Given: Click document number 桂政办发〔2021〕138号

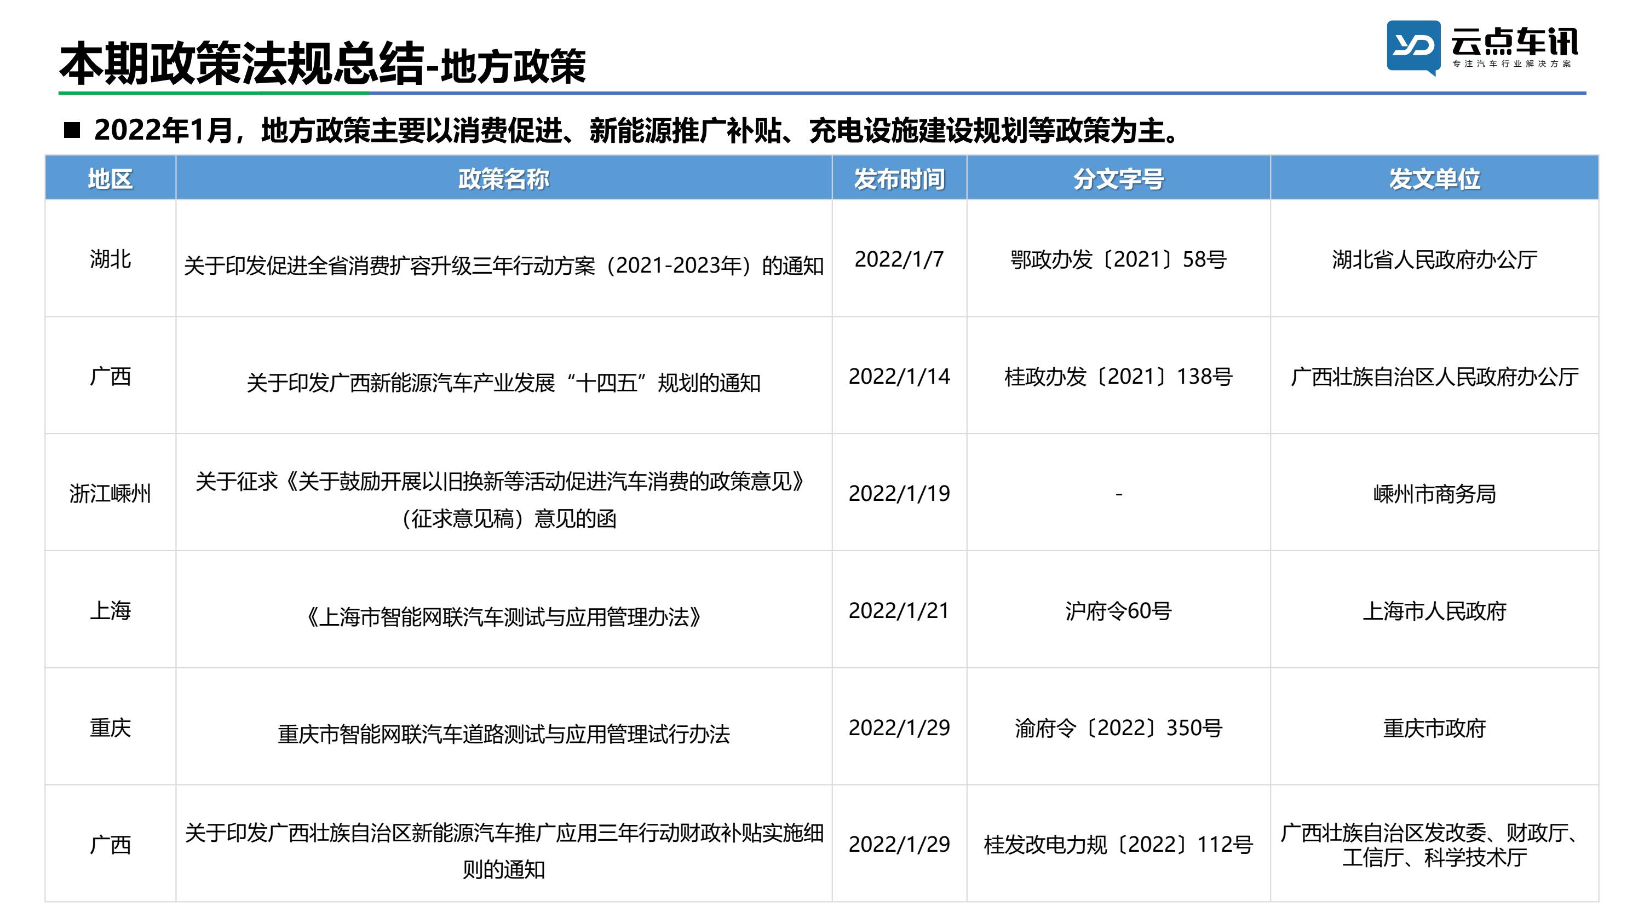Looking at the screenshot, I should (x=1118, y=377).
